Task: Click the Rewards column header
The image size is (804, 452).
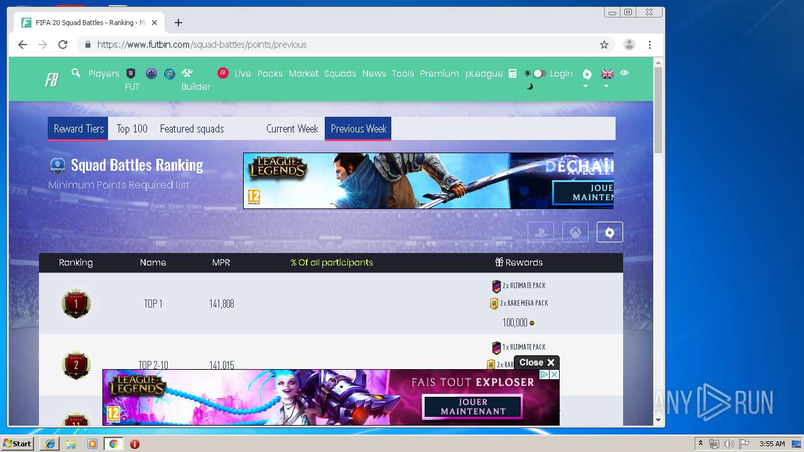Action: tap(519, 262)
